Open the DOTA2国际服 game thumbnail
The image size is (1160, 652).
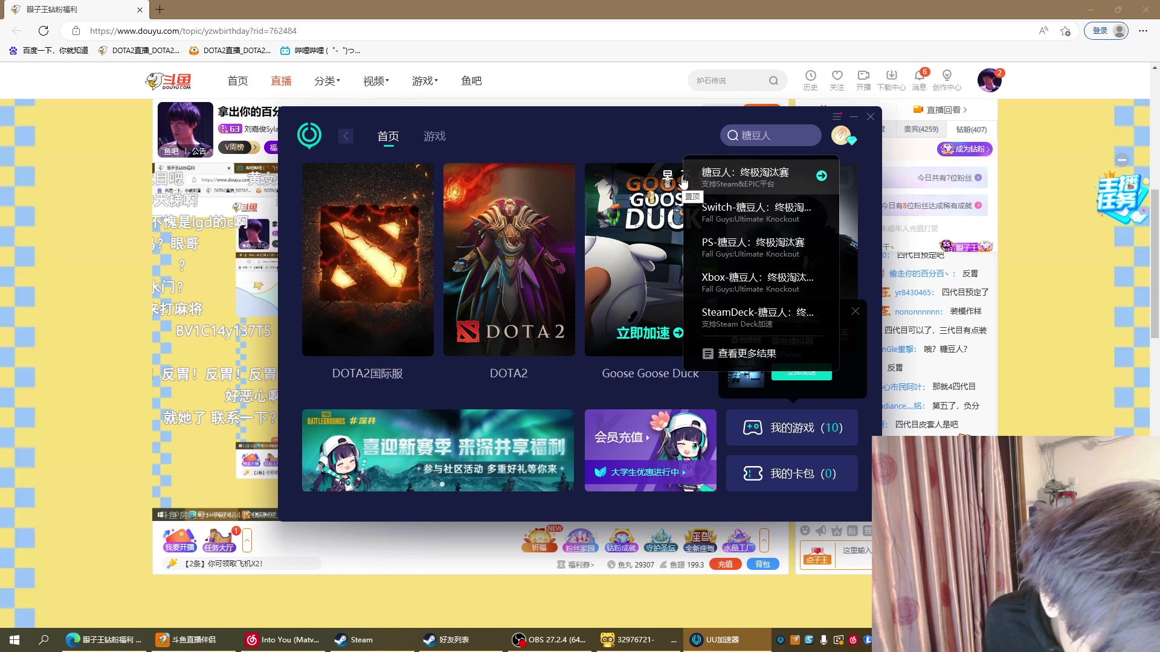[367, 260]
